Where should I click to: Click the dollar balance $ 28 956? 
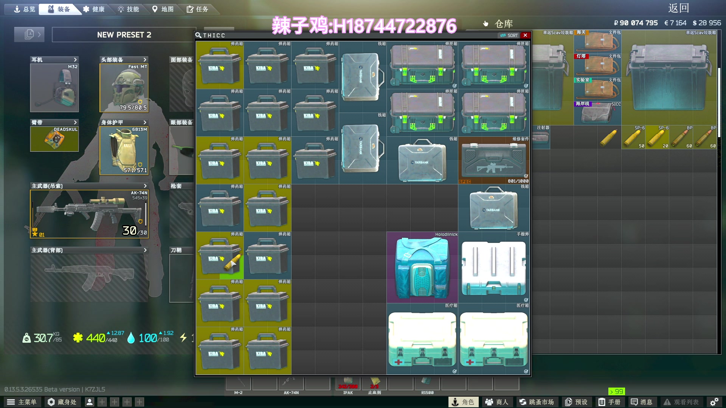[707, 23]
